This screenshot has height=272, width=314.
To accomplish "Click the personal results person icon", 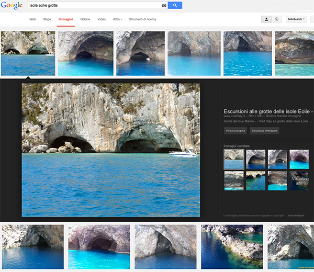I will [266, 19].
